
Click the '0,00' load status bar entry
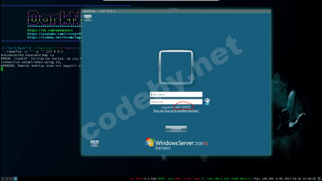tap(279, 179)
